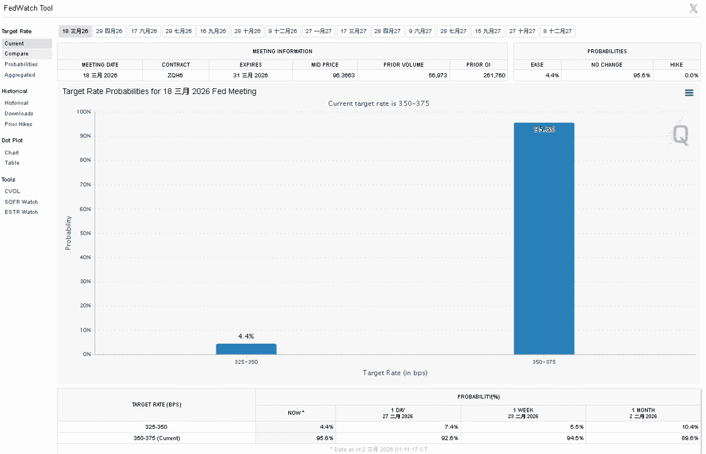Select the 27 十月27 meeting tab

point(522,31)
